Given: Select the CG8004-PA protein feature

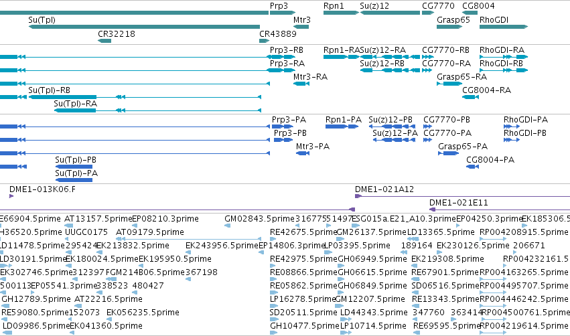Looking at the screenshot, I should [x=473, y=167].
